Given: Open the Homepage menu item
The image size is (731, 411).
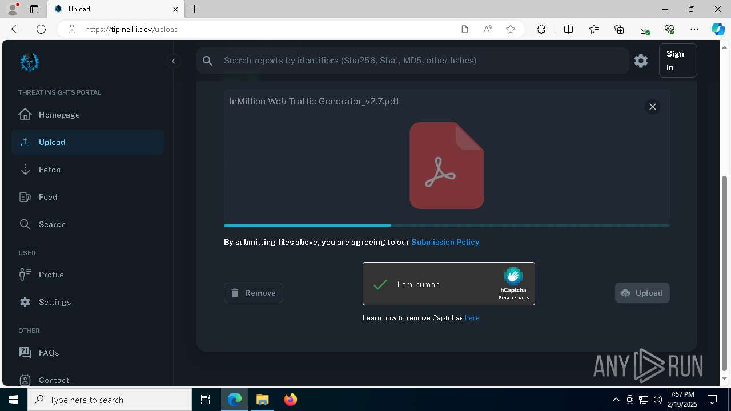Looking at the screenshot, I should click(87, 115).
